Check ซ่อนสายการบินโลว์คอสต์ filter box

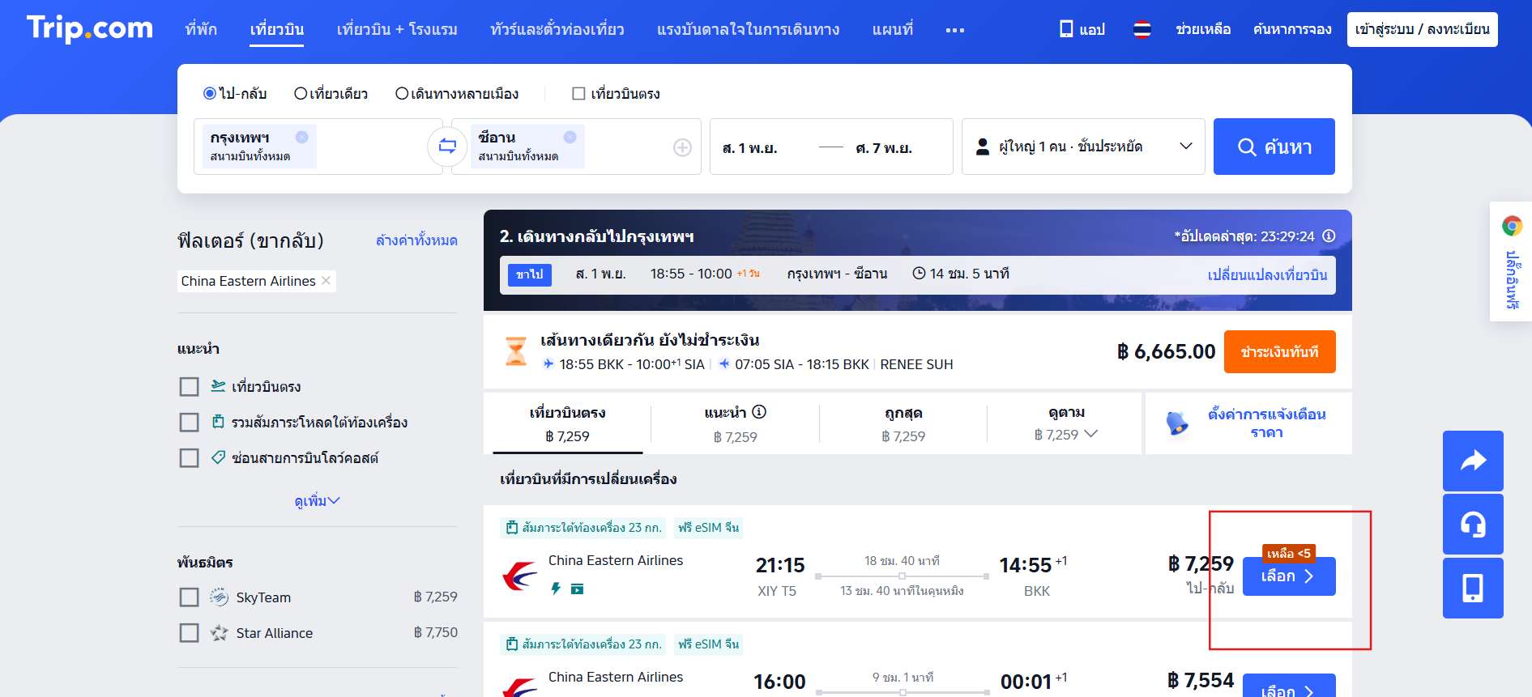click(189, 458)
